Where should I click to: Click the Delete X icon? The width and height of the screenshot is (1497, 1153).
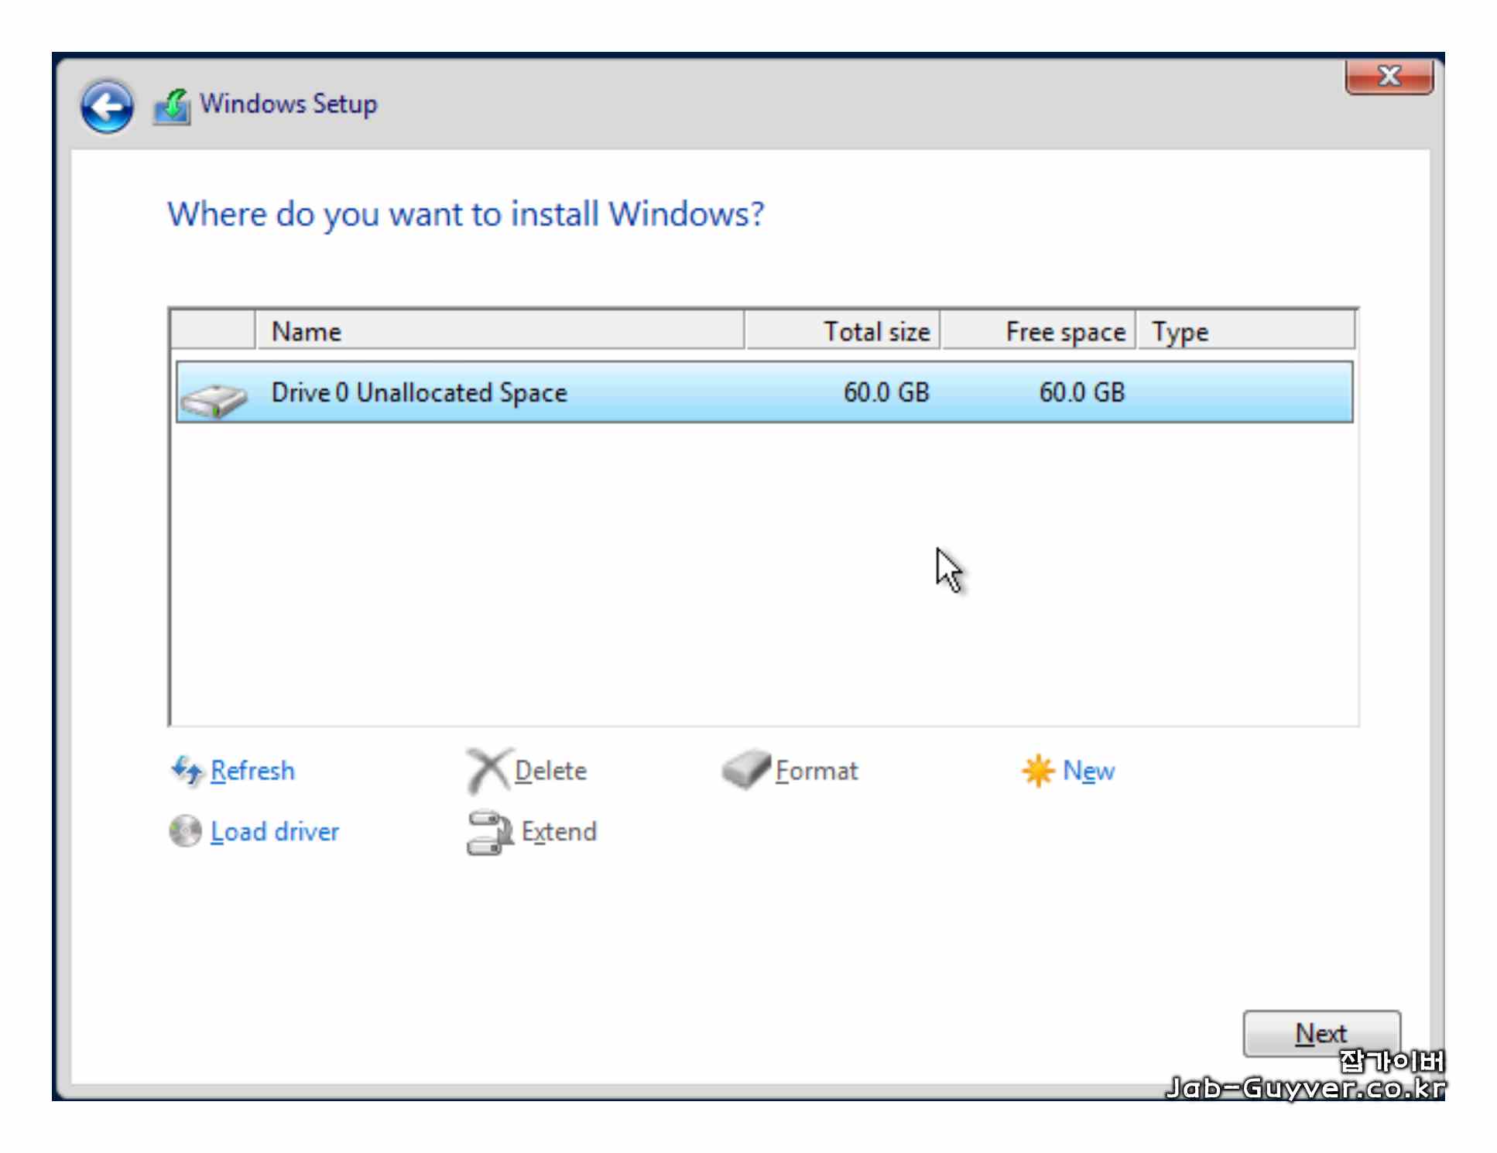488,771
